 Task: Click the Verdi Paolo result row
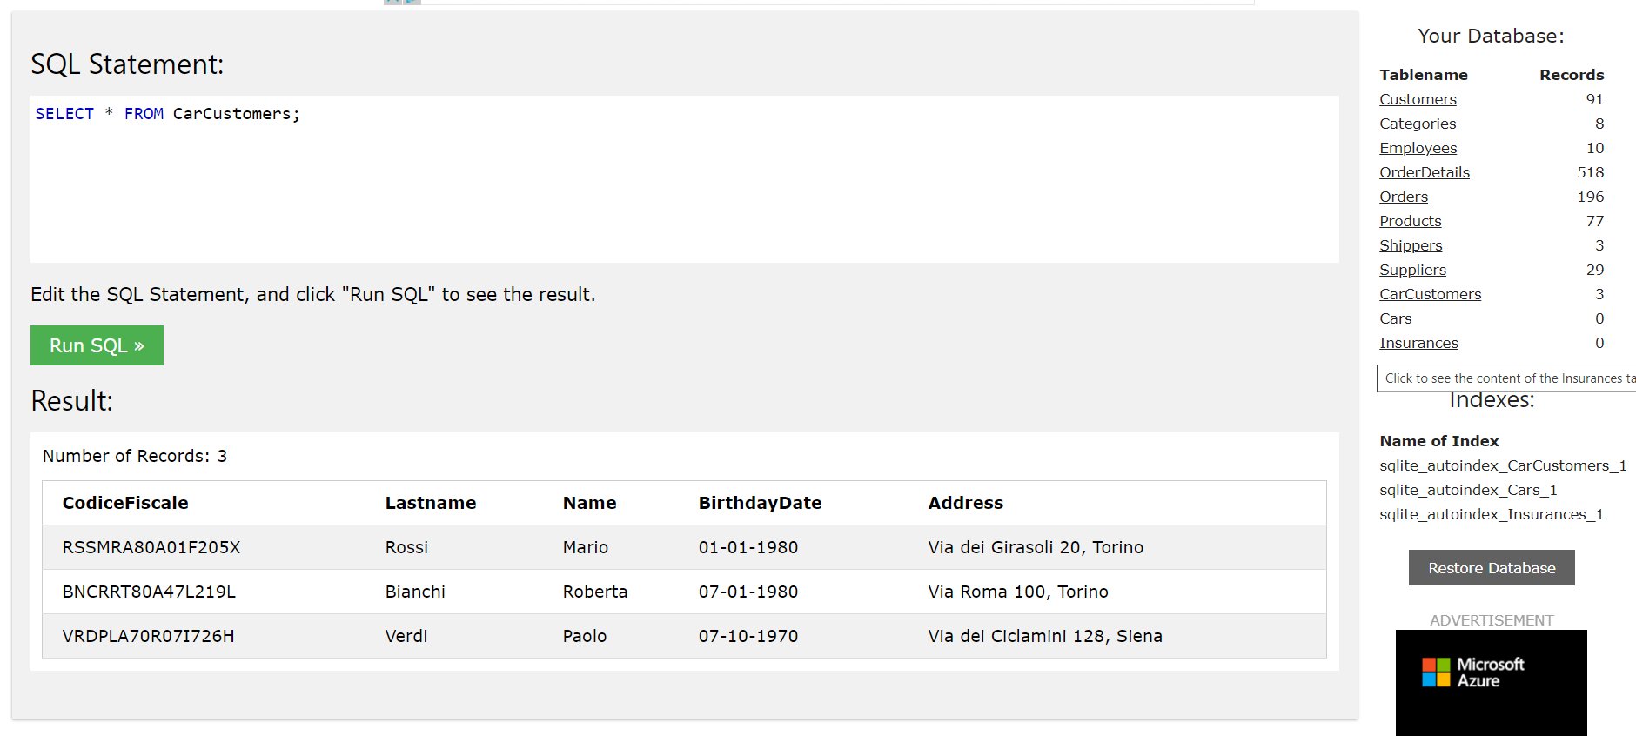[x=684, y=636]
